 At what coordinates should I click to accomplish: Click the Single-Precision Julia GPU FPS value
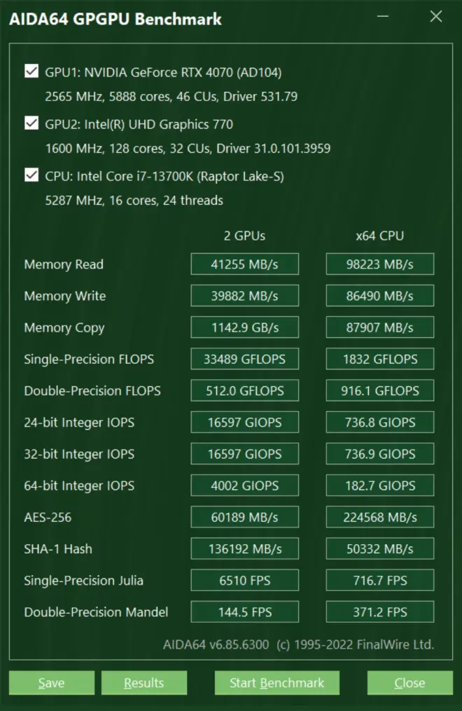[244, 581]
